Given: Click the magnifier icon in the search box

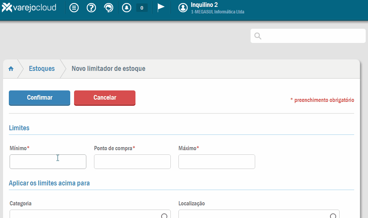Looking at the screenshot, I should (258, 36).
